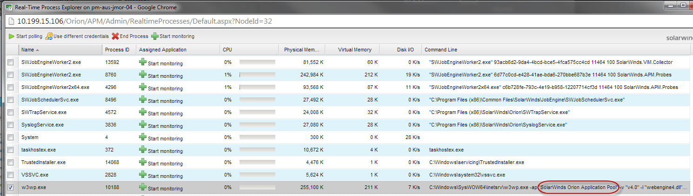Image resolution: width=693 pixels, height=196 pixels.
Task: Click Start monitoring link for TrustedInstaller.exe
Action: pyautogui.click(x=165, y=163)
